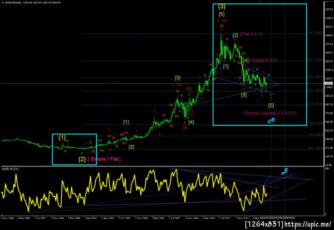Click the yellow {3} wave label
Screen dimensions: 334x230
[222, 7]
